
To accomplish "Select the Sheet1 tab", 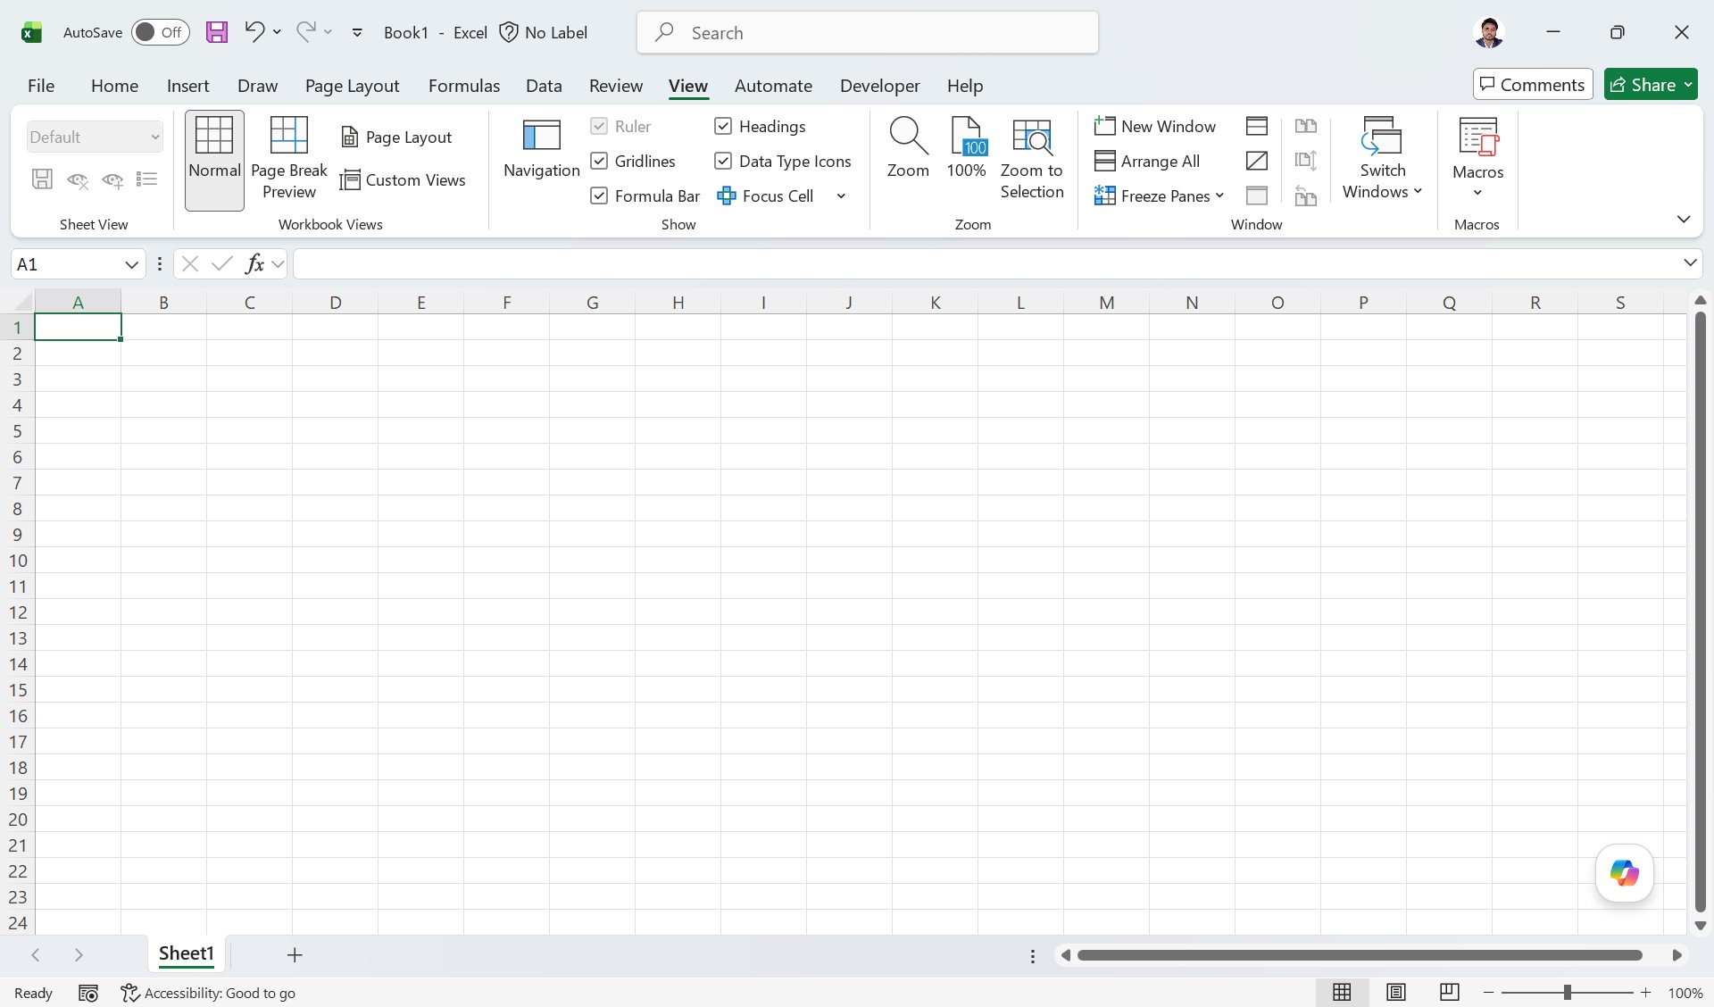I will [x=186, y=953].
